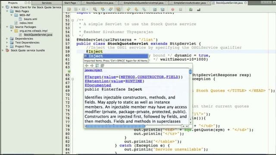Switch to the Services panel tab
The height and width of the screenshot is (155, 276).
47,3
